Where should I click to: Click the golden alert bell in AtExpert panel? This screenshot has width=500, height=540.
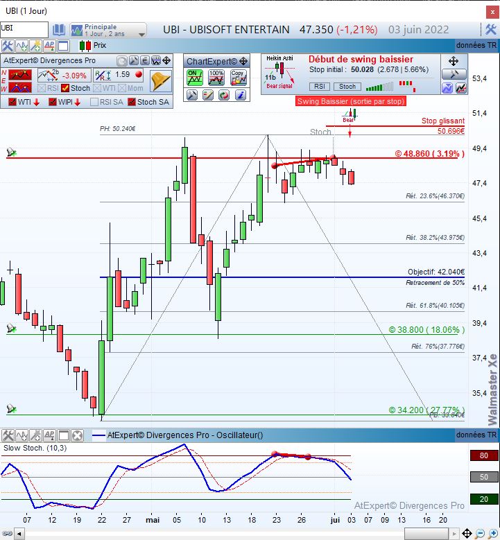(161, 81)
